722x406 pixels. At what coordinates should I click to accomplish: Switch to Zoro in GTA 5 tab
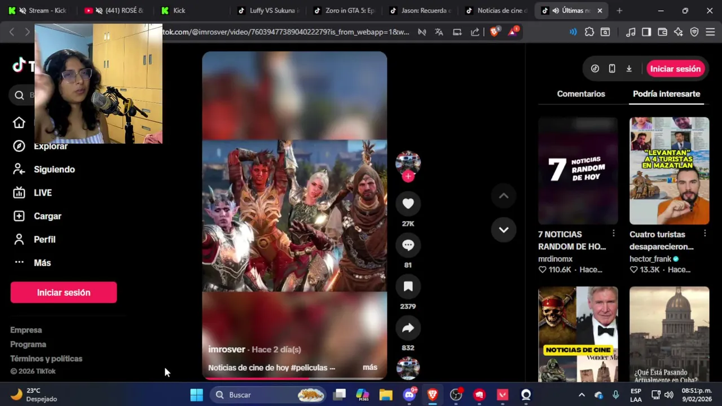pyautogui.click(x=344, y=10)
